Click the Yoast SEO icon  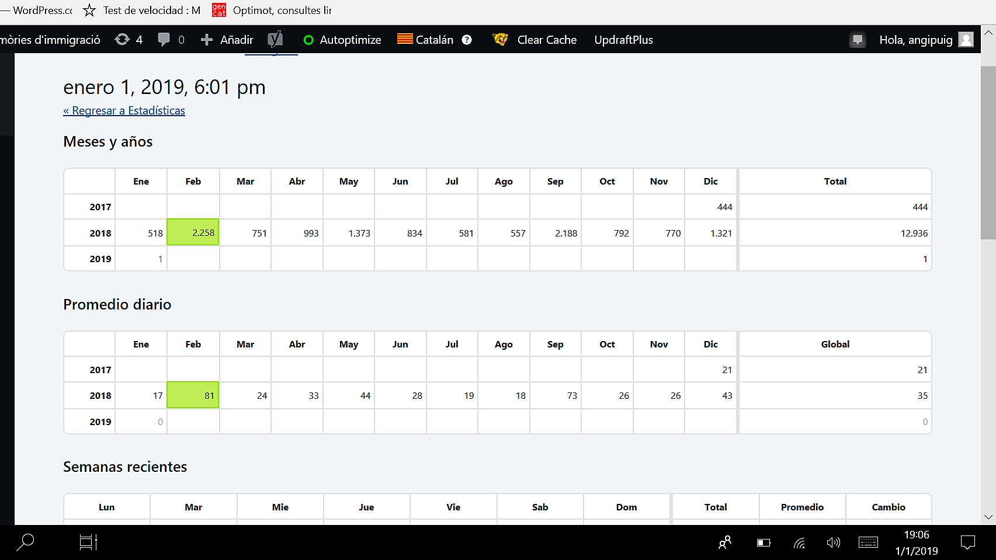tap(275, 40)
